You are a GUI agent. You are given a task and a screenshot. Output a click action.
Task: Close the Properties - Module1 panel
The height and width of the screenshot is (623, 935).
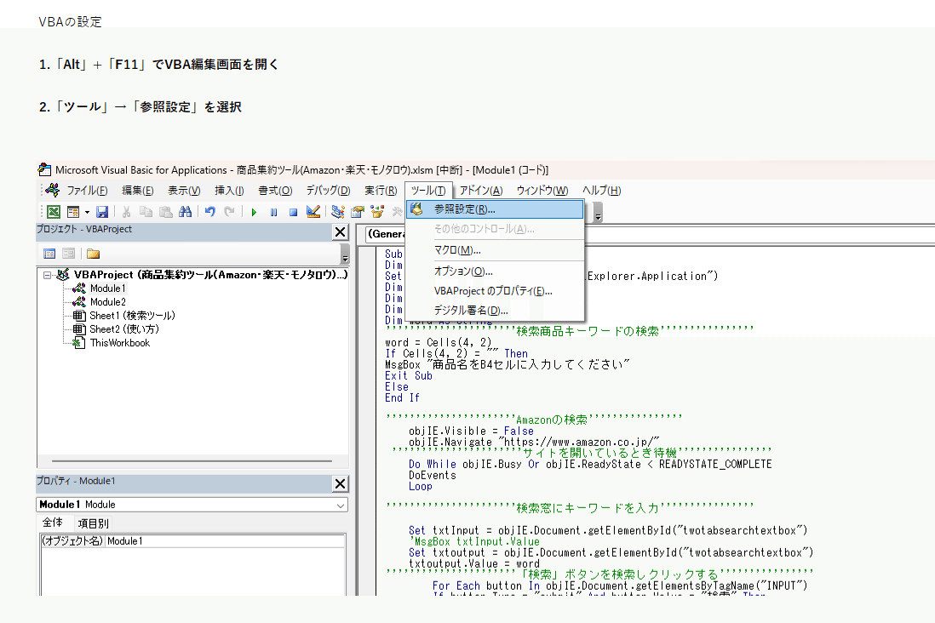340,483
